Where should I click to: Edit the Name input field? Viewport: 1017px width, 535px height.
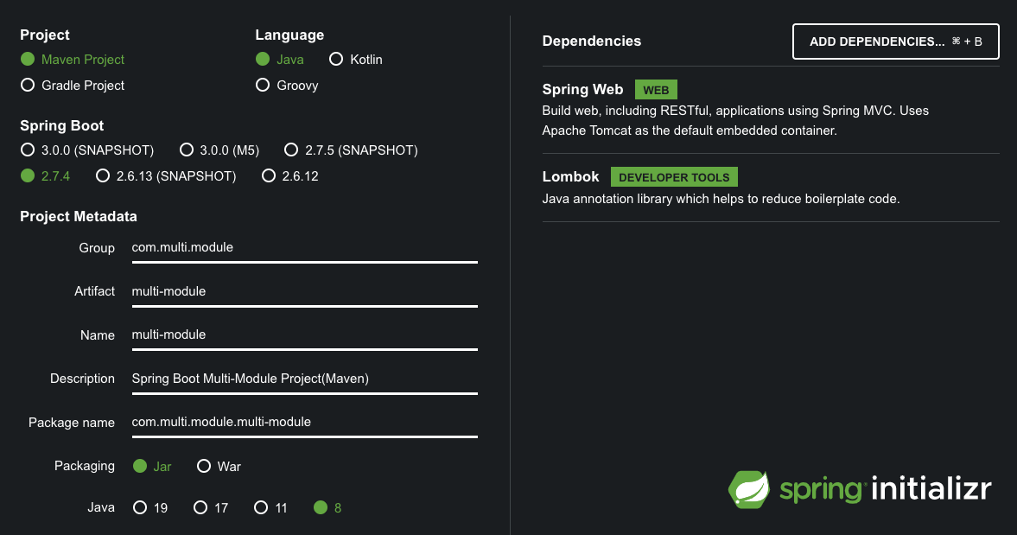305,335
